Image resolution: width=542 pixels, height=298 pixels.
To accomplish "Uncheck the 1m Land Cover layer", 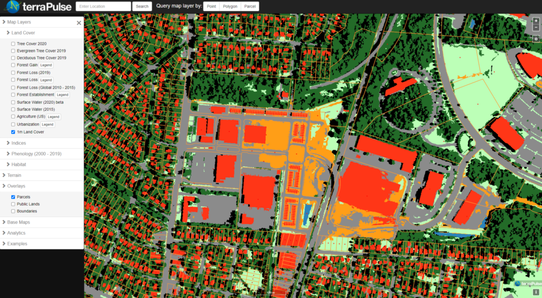I will pos(13,132).
